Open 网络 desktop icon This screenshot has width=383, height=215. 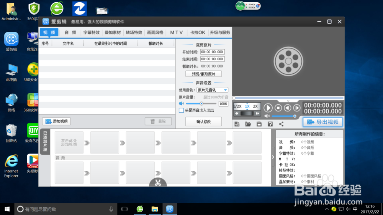click(11, 102)
